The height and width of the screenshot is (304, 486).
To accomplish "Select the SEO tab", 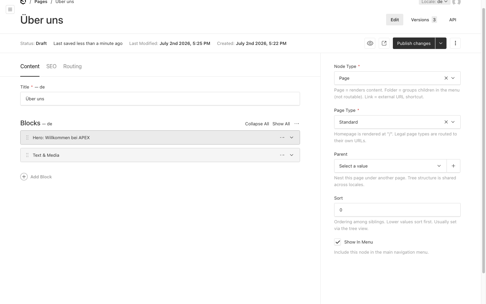I will click(51, 67).
